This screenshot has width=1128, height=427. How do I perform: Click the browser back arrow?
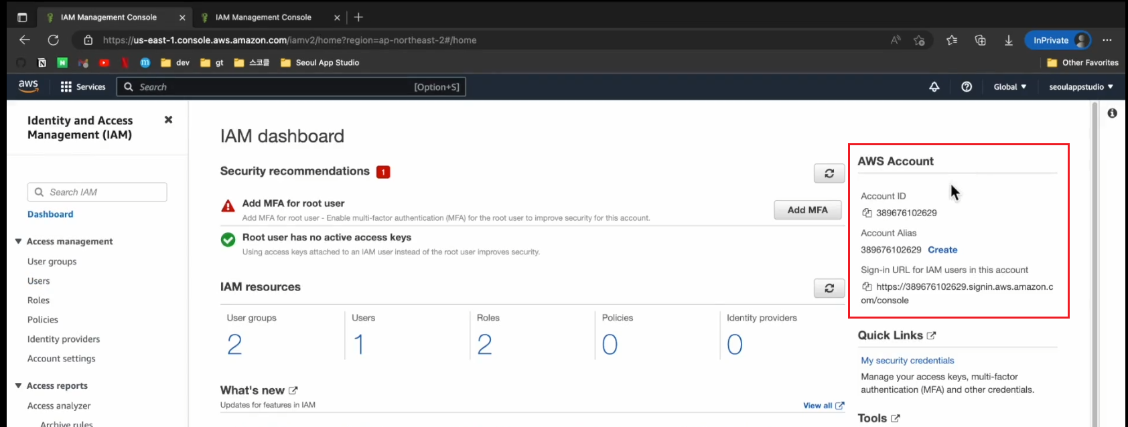[25, 40]
